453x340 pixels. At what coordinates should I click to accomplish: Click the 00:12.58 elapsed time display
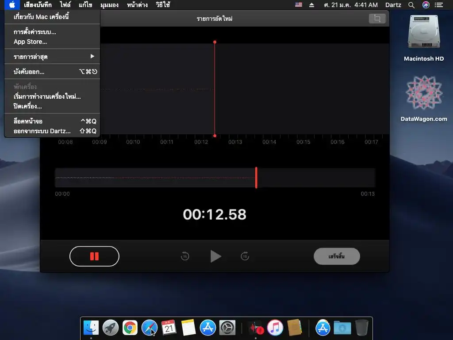pos(215,214)
